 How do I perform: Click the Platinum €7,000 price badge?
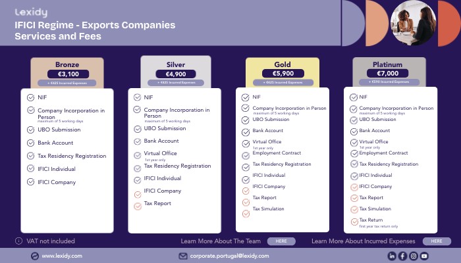click(387, 74)
